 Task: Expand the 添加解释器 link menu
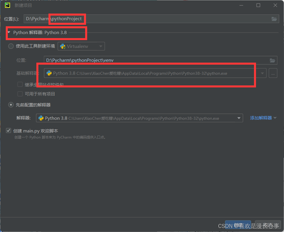click(263, 118)
